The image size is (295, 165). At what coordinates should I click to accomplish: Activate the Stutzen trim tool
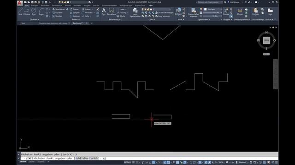[x=86, y=9]
